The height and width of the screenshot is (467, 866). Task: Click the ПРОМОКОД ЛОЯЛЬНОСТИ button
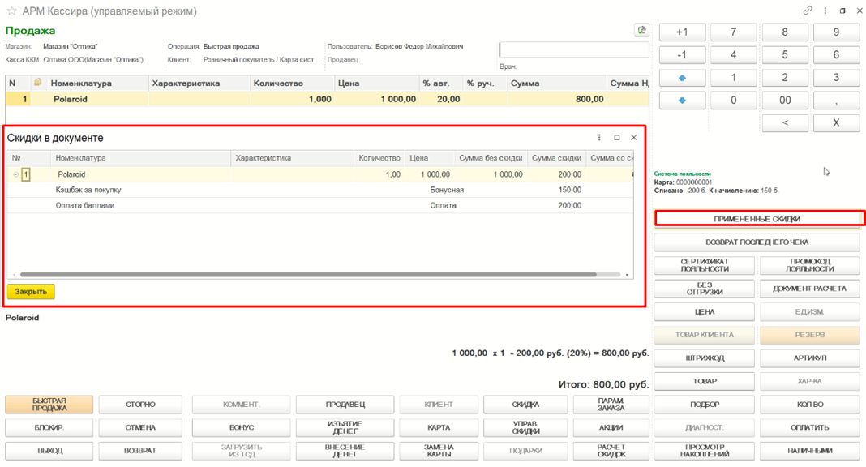tap(810, 265)
